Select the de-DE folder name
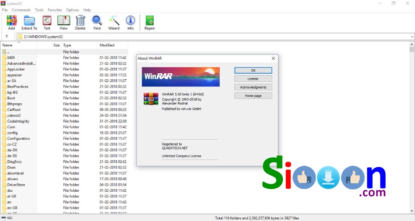Screen dimensions: 415x221 (x=12, y=156)
